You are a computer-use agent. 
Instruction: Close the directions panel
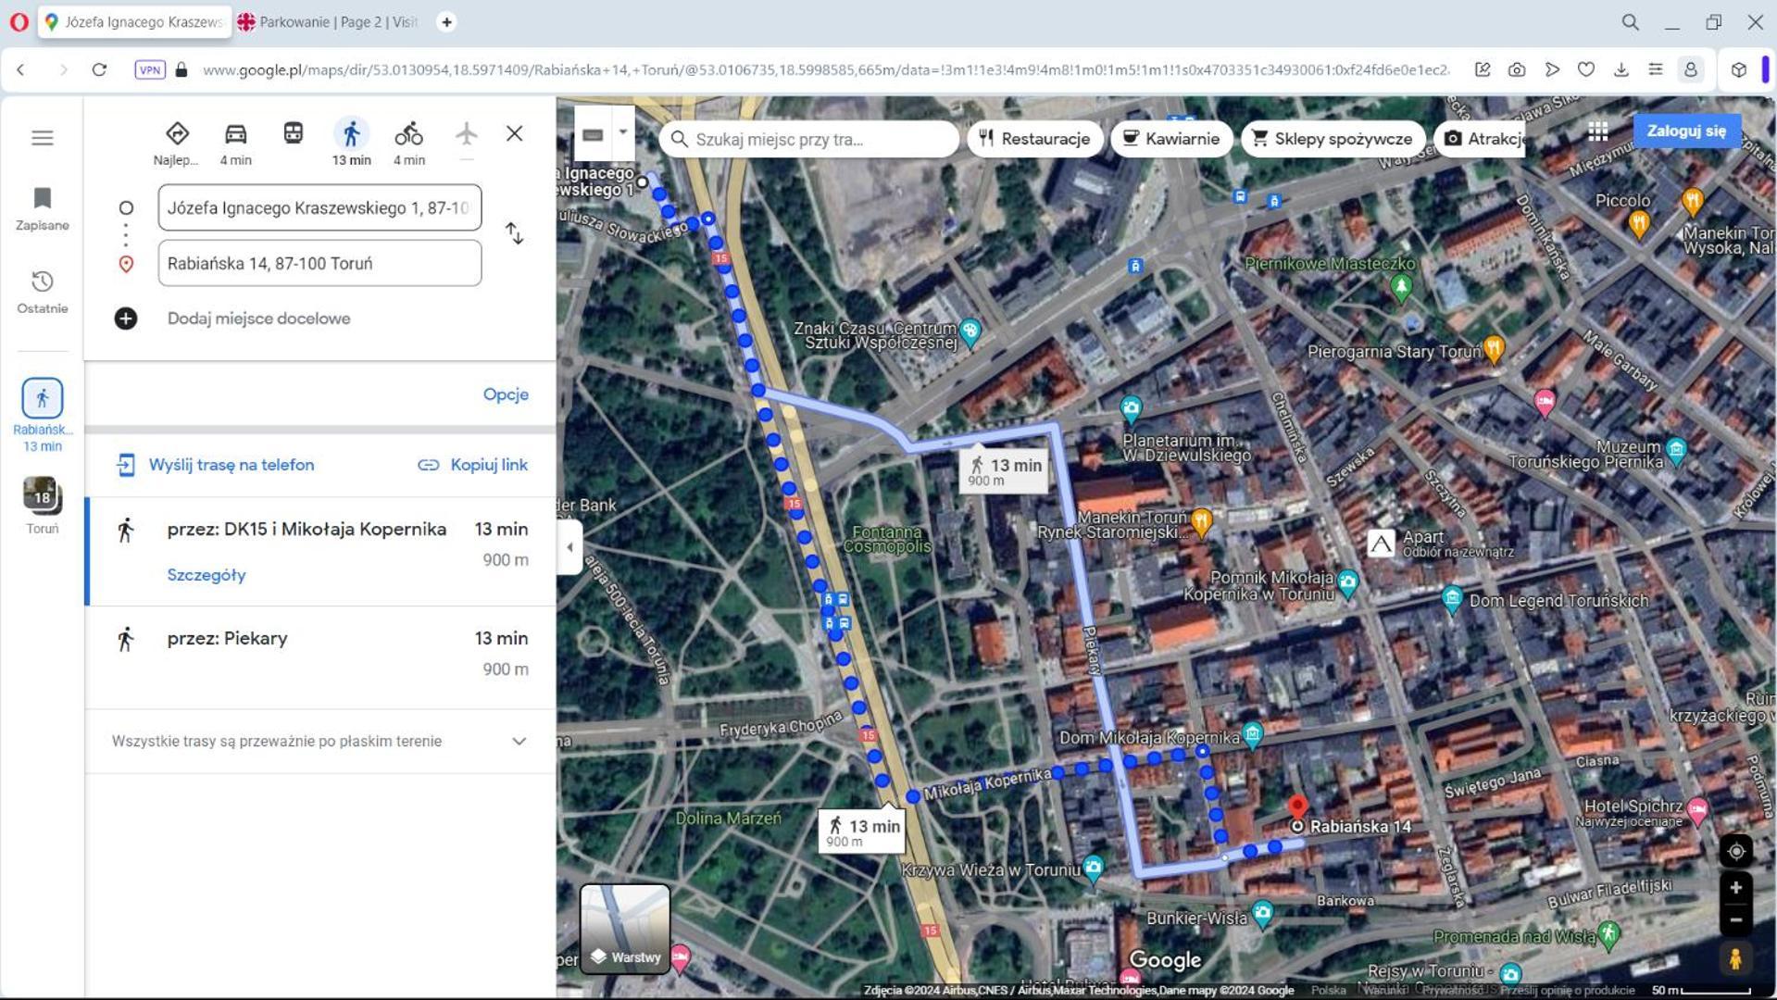(x=515, y=133)
